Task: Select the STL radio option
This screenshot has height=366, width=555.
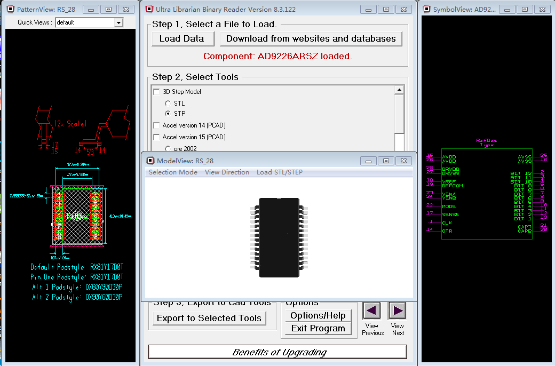Action: point(168,104)
